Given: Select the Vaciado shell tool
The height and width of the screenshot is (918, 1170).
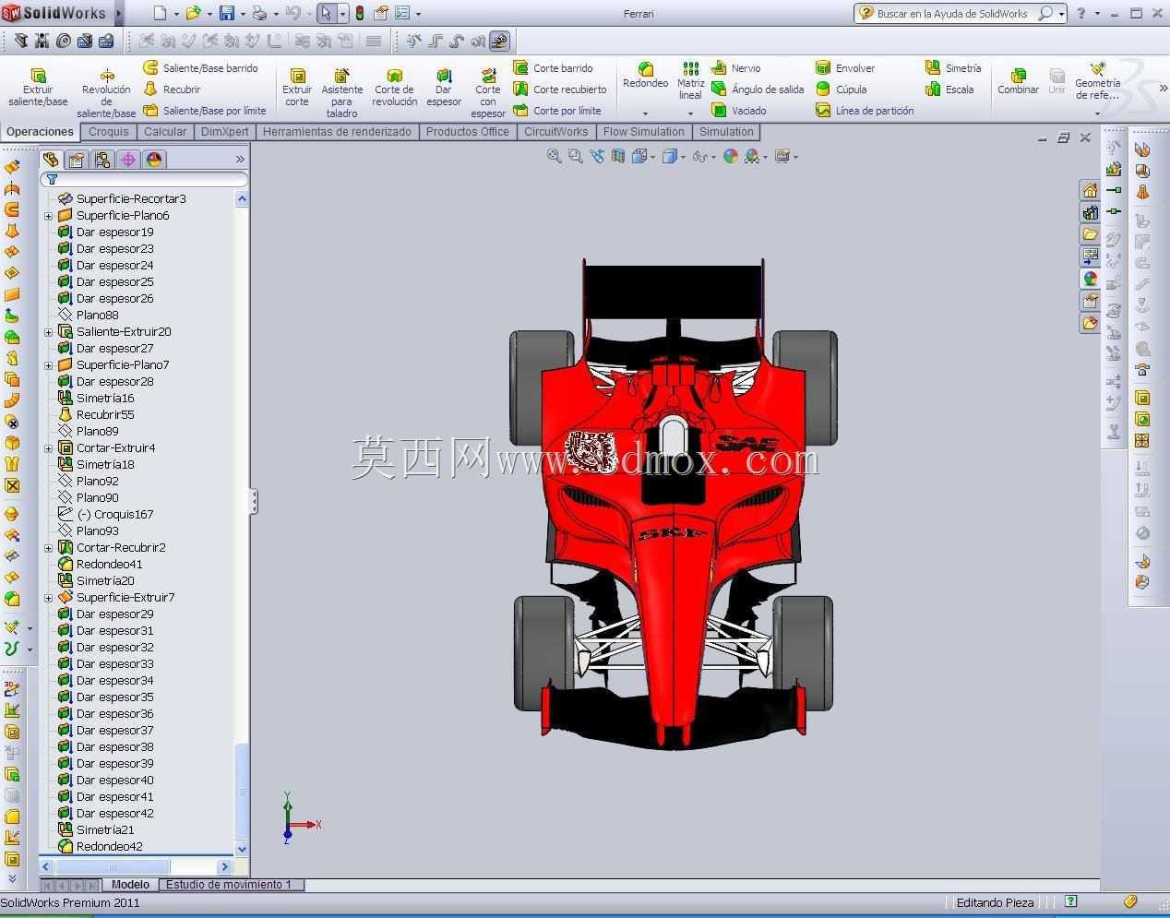Looking at the screenshot, I should point(738,111).
